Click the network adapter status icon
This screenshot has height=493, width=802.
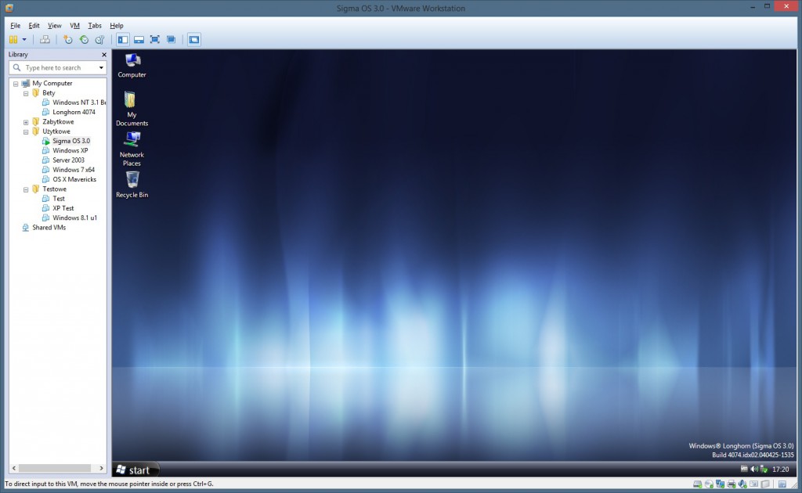coord(721,484)
